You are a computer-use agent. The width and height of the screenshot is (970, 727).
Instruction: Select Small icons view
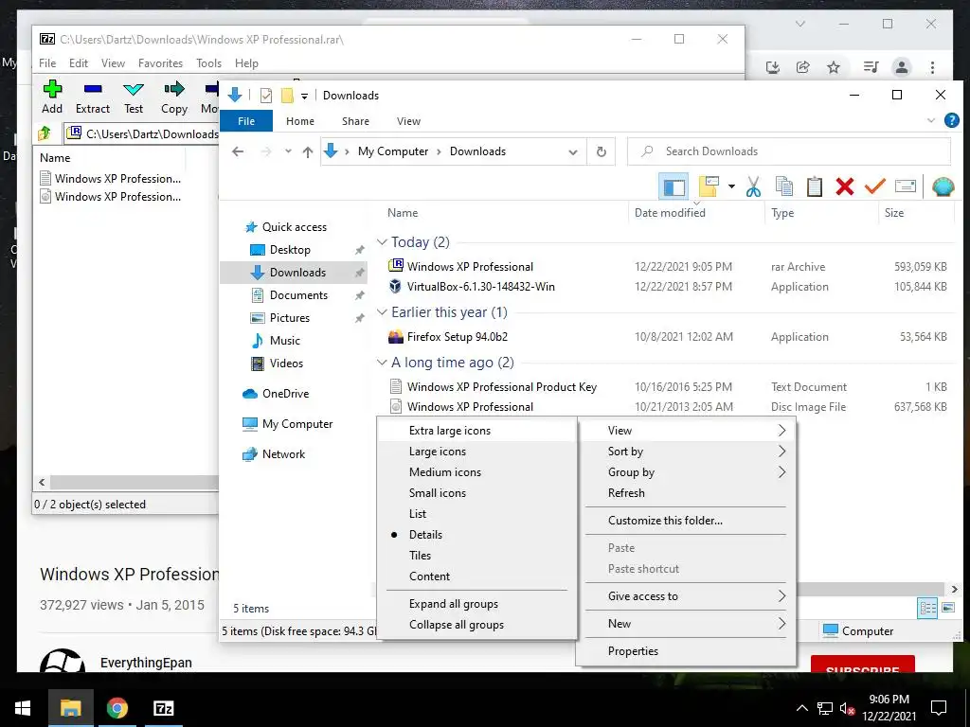click(477, 492)
